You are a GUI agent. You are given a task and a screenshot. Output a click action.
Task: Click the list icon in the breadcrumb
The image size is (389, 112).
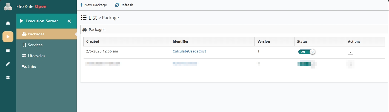coord(84,18)
